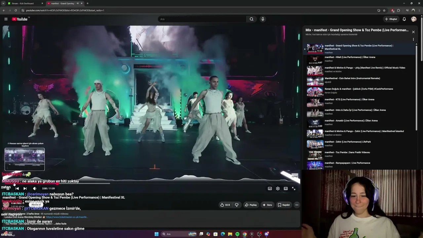423x238 pixels.
Task: Like the video with 55 B likes
Action: [x=225, y=205]
